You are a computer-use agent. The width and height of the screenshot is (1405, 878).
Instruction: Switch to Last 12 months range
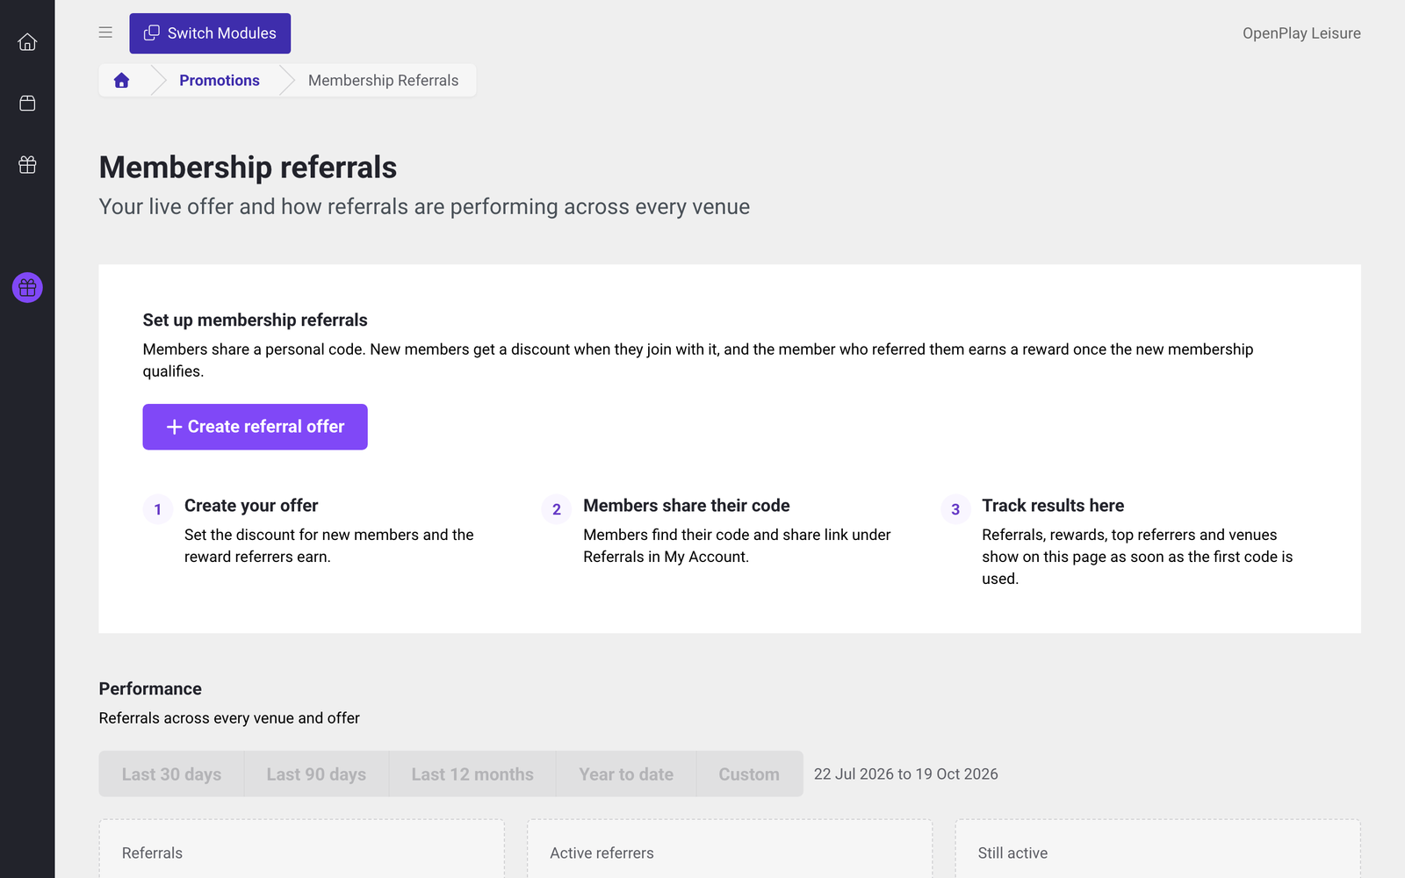[472, 774]
